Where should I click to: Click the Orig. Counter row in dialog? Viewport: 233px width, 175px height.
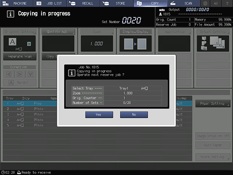point(117,98)
